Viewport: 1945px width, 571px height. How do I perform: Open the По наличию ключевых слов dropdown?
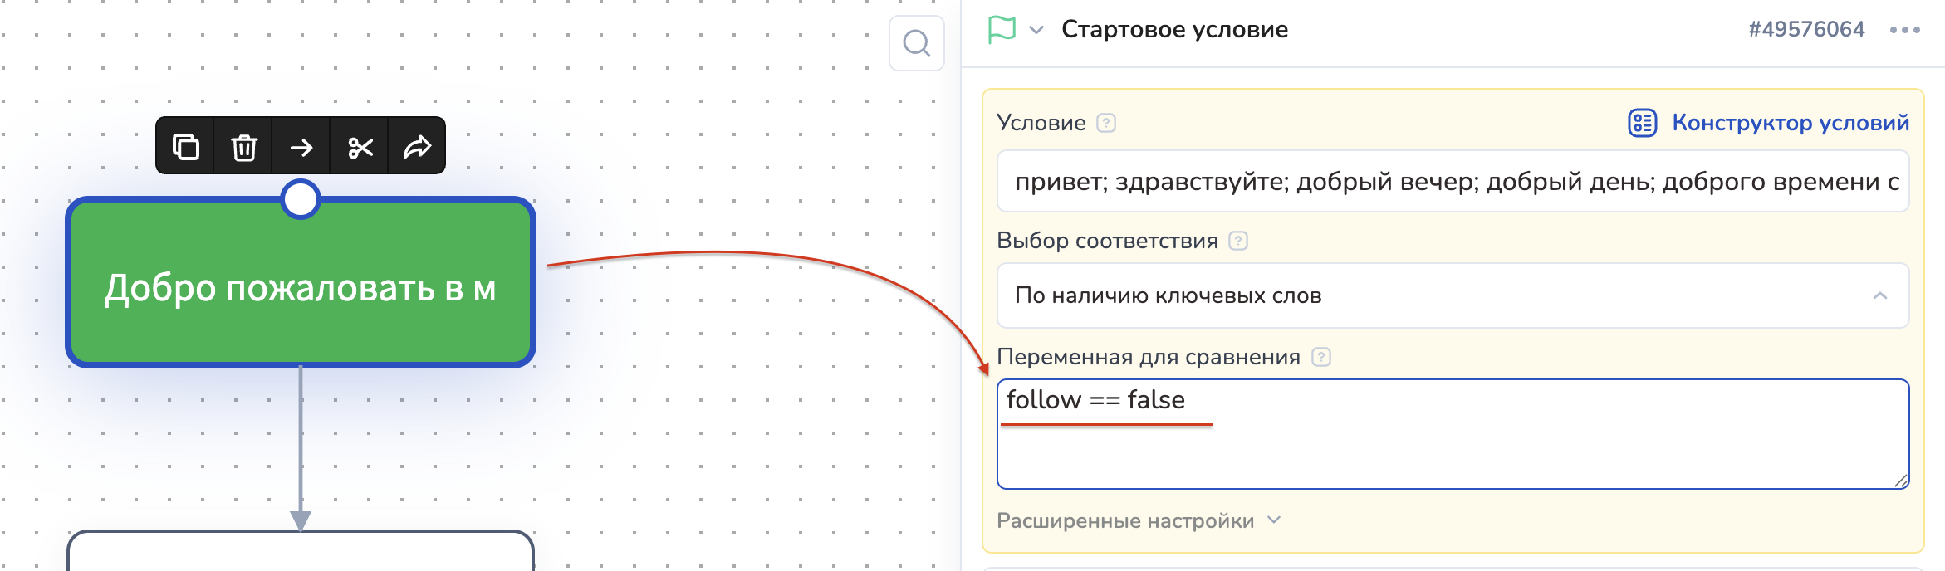point(1452,295)
